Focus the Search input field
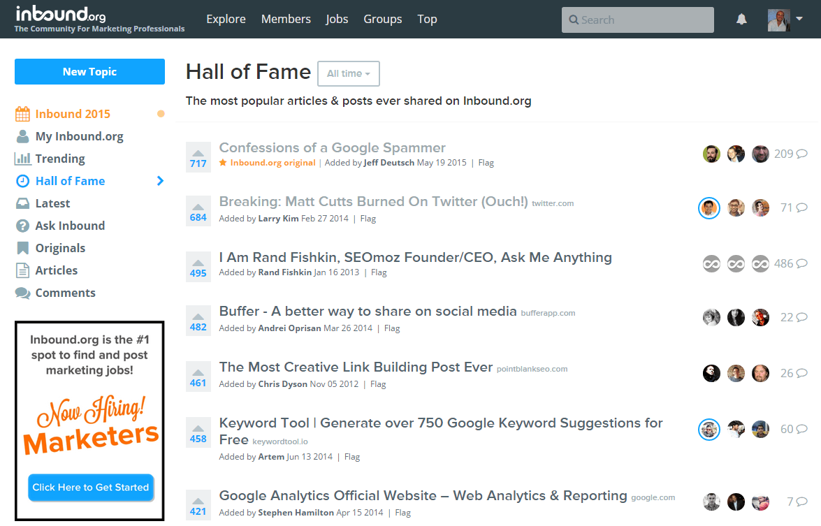Screen dimensions: 821x526 click(638, 20)
